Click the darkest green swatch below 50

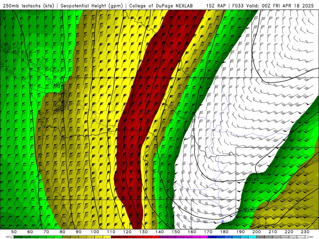18,237
